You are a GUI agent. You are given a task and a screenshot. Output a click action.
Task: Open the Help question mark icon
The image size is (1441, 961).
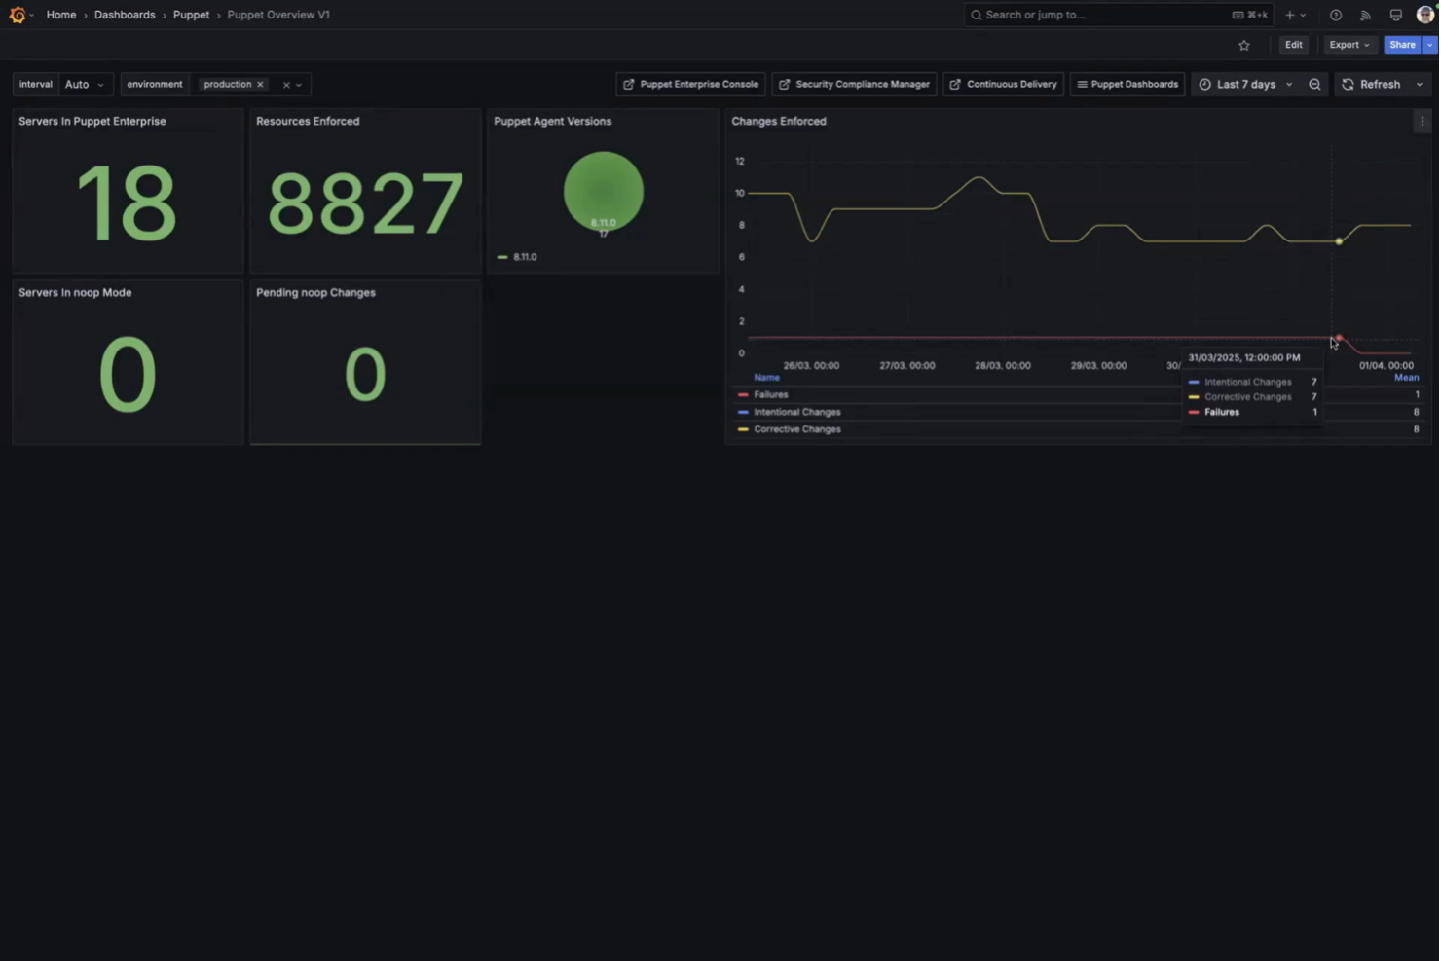1336,15
